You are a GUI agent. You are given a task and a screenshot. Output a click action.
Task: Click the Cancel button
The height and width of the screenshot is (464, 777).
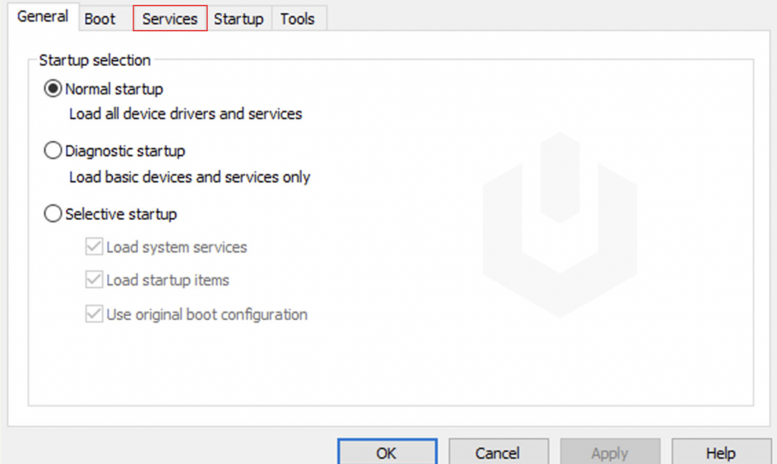pos(498,453)
